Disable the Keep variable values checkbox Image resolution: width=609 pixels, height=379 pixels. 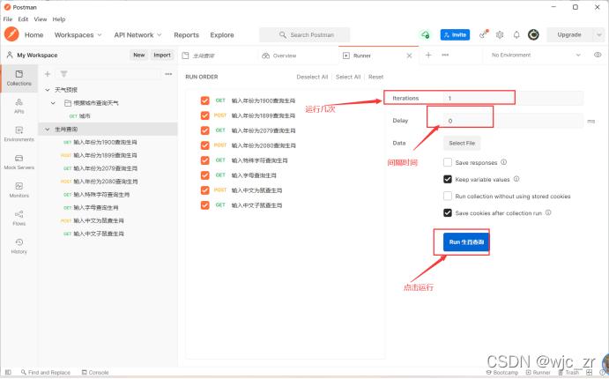[448, 179]
